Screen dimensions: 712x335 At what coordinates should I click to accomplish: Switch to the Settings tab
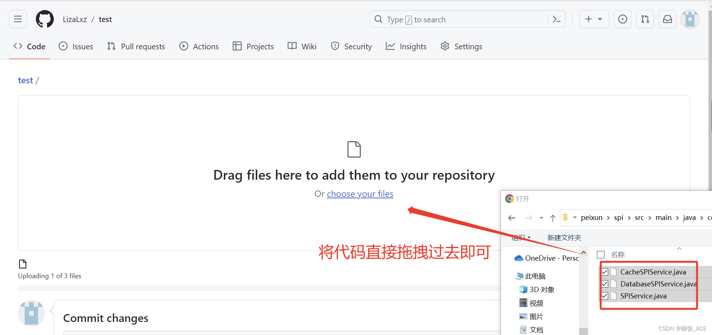(x=461, y=46)
